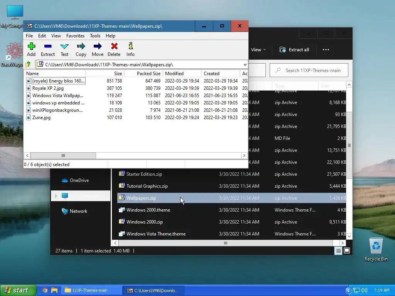Open the file explorer quick launch icon
The image size is (395, 296).
click(x=54, y=290)
